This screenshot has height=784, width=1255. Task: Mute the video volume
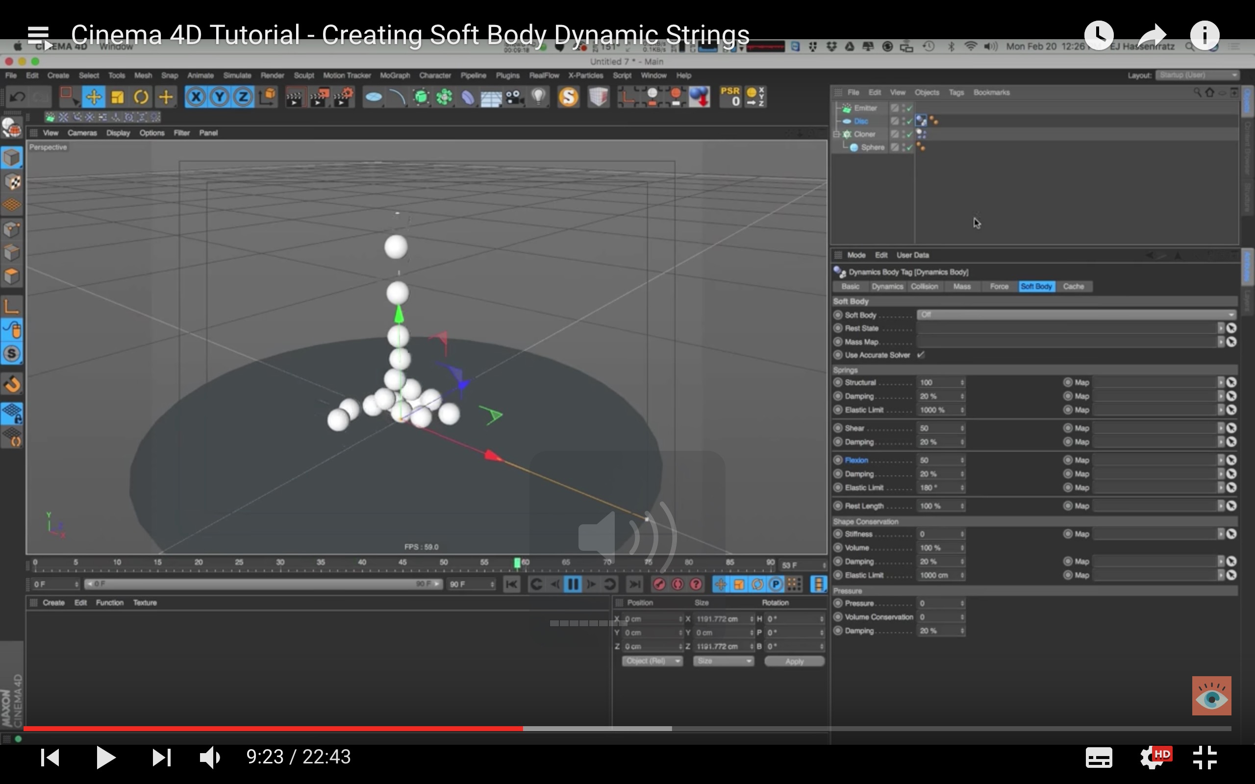[x=209, y=758]
